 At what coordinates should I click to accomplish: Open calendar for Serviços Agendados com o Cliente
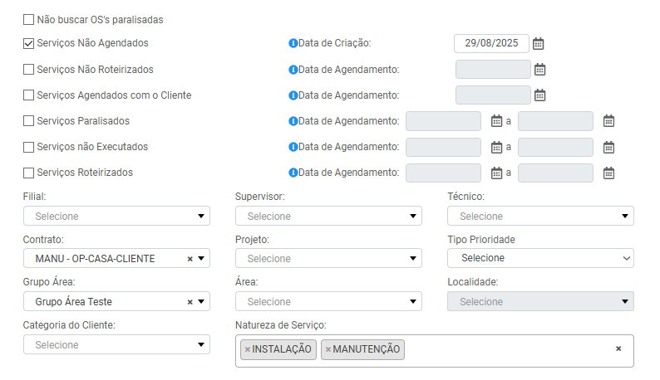pyautogui.click(x=539, y=95)
